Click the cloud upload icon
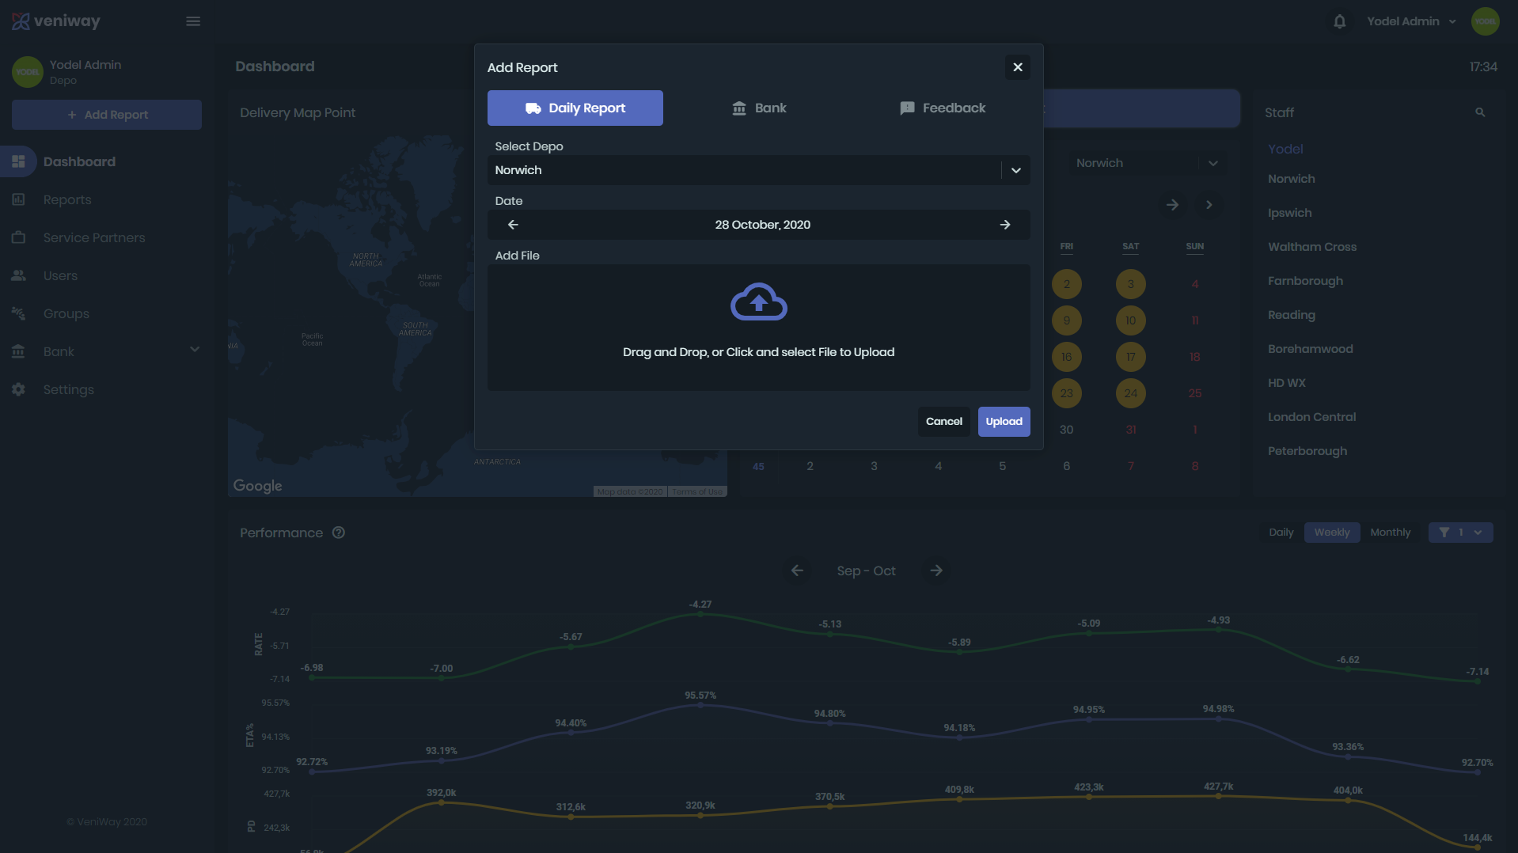 pyautogui.click(x=758, y=301)
